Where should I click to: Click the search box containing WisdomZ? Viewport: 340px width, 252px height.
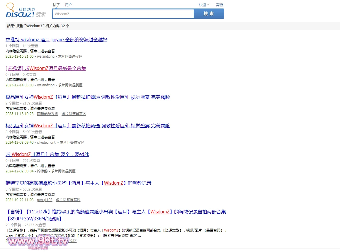123,14
